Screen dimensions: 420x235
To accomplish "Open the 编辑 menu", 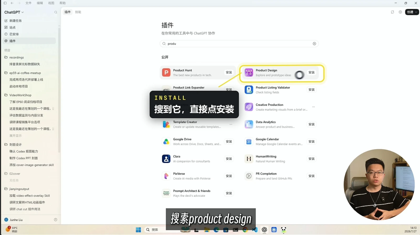I will 40,3.
